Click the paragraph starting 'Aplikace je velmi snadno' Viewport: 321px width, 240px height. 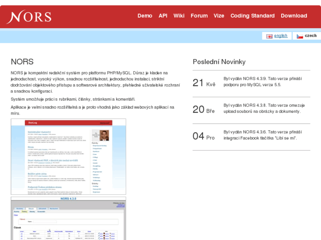tap(93, 110)
